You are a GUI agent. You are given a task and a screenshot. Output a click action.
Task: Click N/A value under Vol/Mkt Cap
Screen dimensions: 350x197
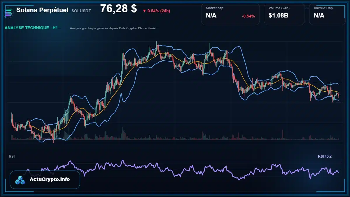[x=319, y=16]
